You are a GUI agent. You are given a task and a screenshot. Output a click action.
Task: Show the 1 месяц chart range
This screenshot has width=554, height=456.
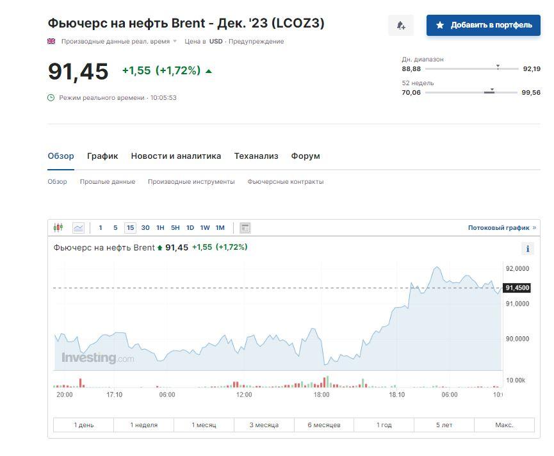click(x=204, y=425)
